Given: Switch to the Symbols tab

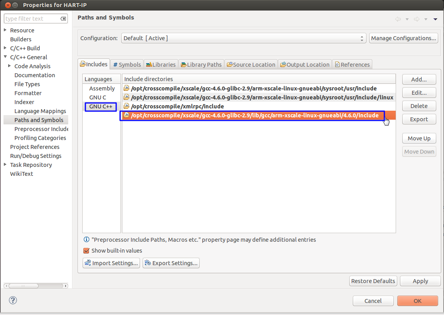Looking at the screenshot, I should tap(127, 64).
